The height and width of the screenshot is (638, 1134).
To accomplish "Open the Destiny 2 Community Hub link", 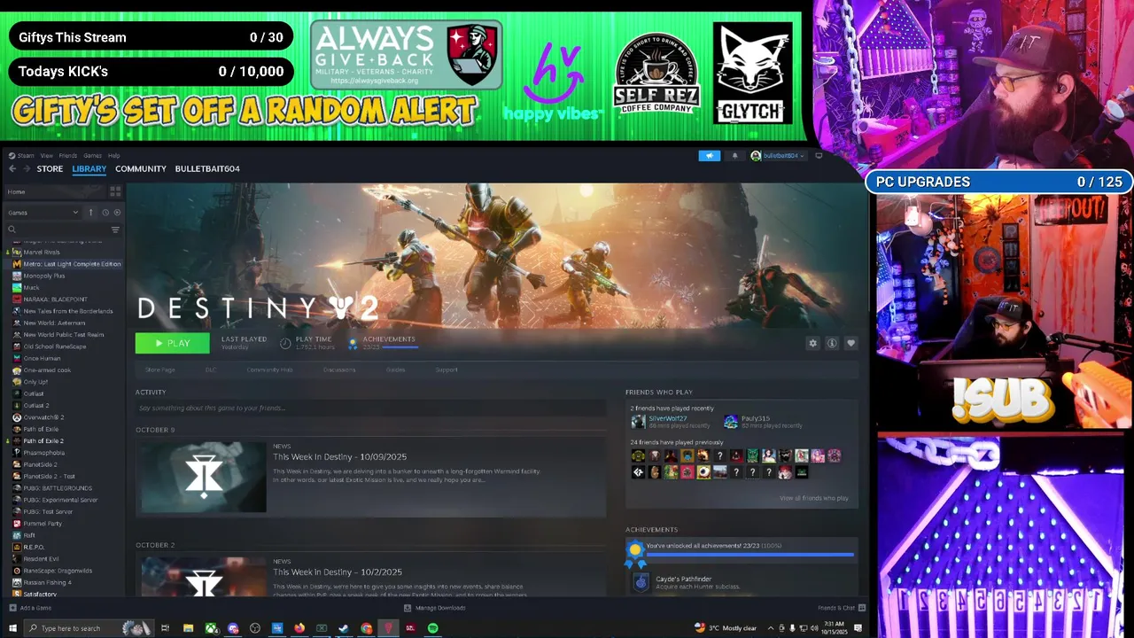I will pyautogui.click(x=269, y=370).
